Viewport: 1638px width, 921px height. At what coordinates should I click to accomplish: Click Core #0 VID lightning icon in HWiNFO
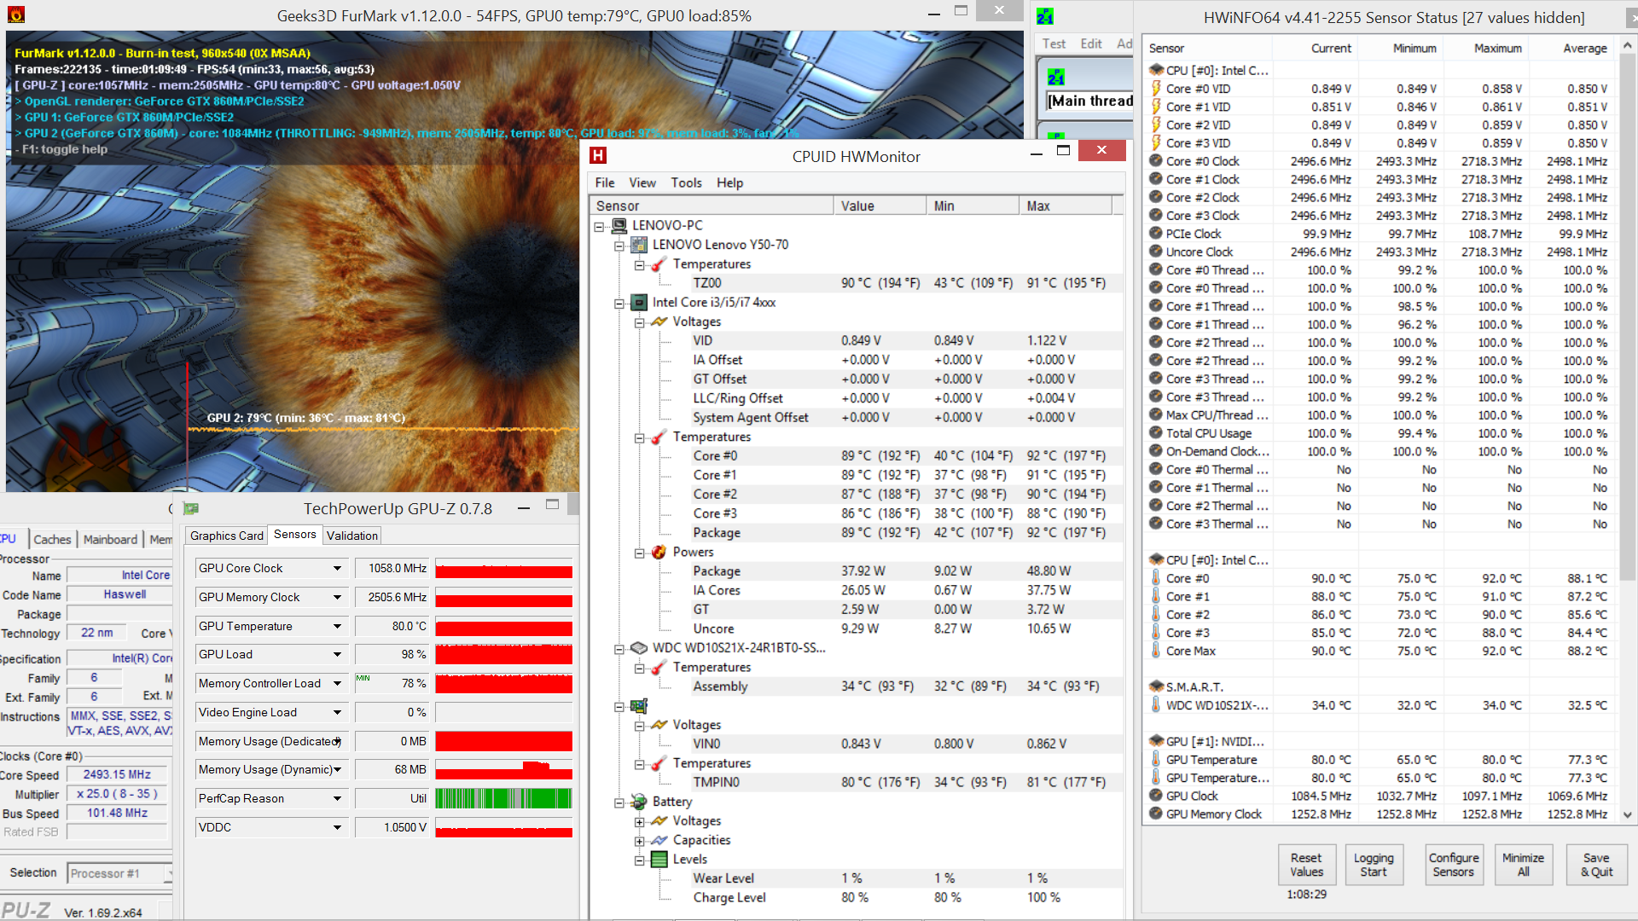(1156, 89)
